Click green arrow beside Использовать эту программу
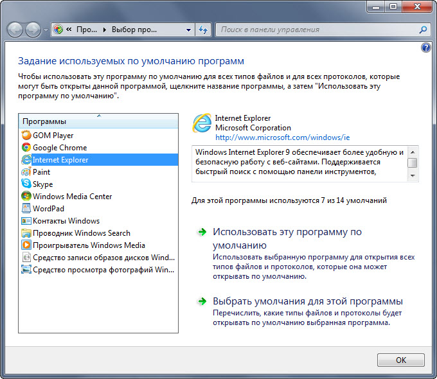The height and width of the screenshot is (379, 437). (x=202, y=232)
